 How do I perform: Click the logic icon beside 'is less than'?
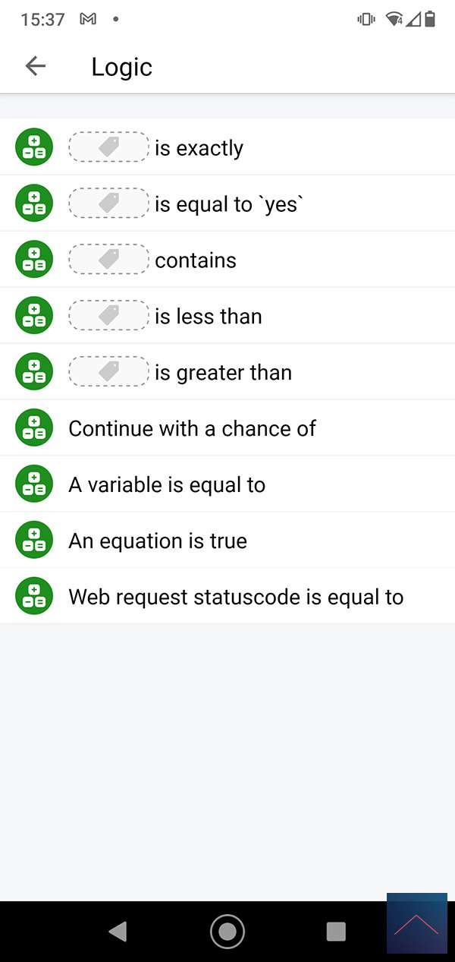tap(34, 316)
